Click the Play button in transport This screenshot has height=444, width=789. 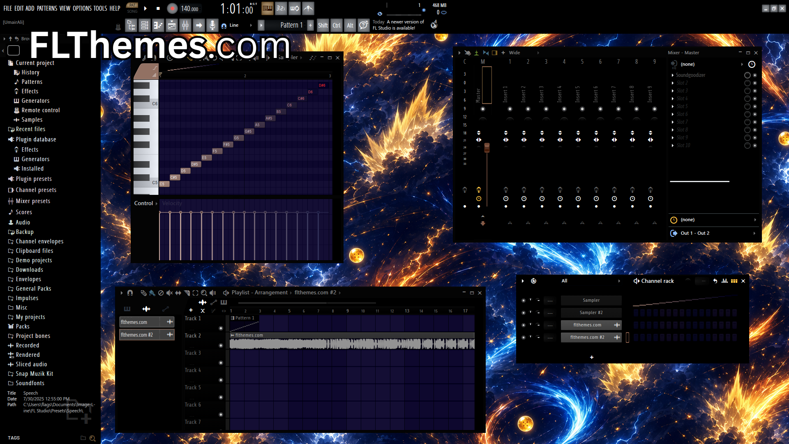coord(145,8)
